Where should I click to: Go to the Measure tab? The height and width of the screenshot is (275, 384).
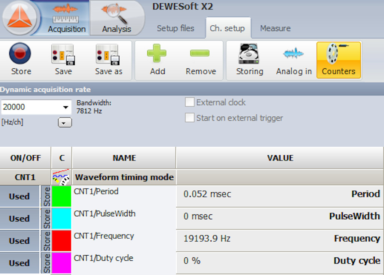(x=275, y=28)
